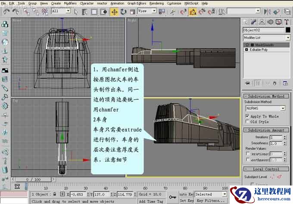The height and width of the screenshot is (204, 293).
Task: Toggle Absolute/Offset transform type-in icon
Action: pos(62,194)
